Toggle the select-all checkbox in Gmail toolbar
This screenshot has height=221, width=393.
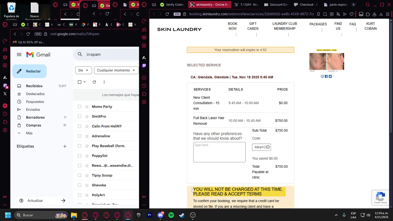point(80,82)
